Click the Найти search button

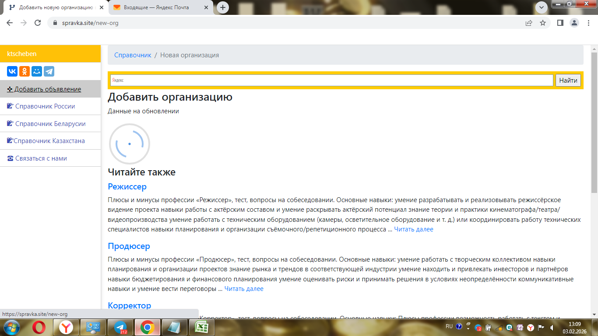[568, 80]
